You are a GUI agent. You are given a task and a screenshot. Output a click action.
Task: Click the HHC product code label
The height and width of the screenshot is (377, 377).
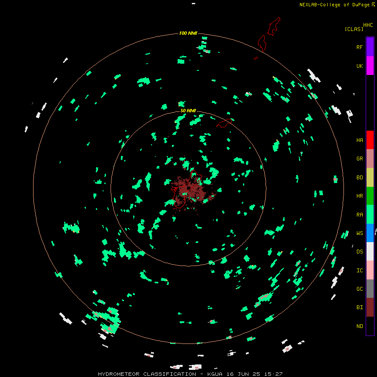(368, 25)
